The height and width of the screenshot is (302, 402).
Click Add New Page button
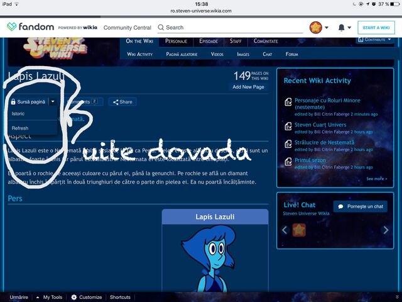pyautogui.click(x=248, y=87)
